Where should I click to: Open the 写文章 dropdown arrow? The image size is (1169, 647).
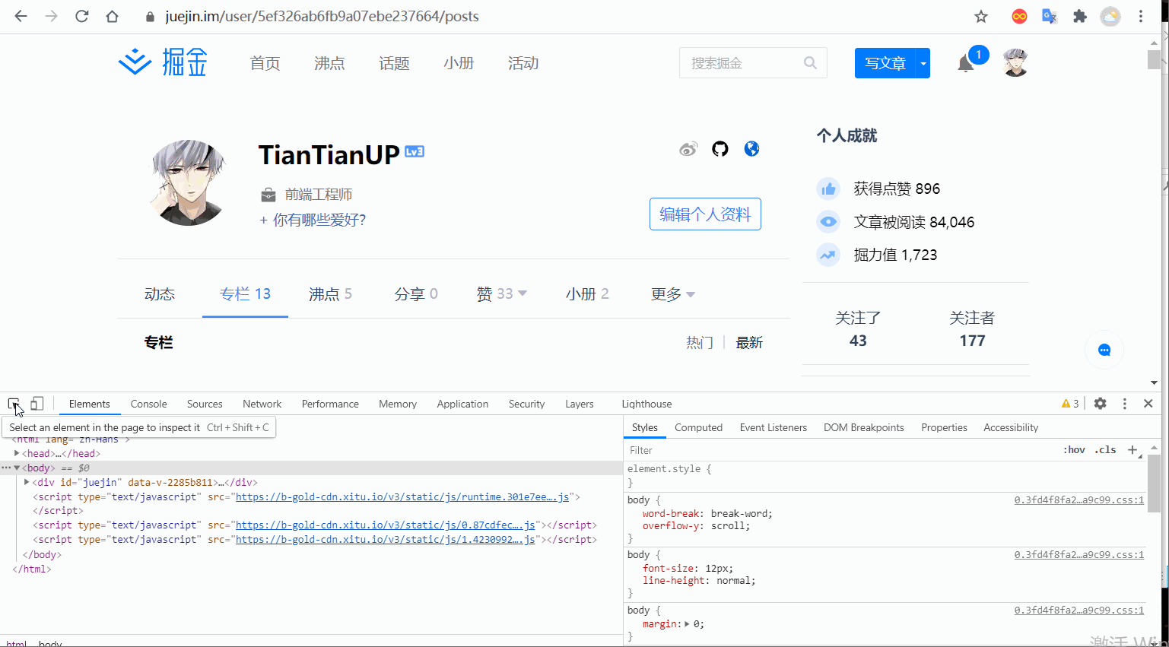923,63
